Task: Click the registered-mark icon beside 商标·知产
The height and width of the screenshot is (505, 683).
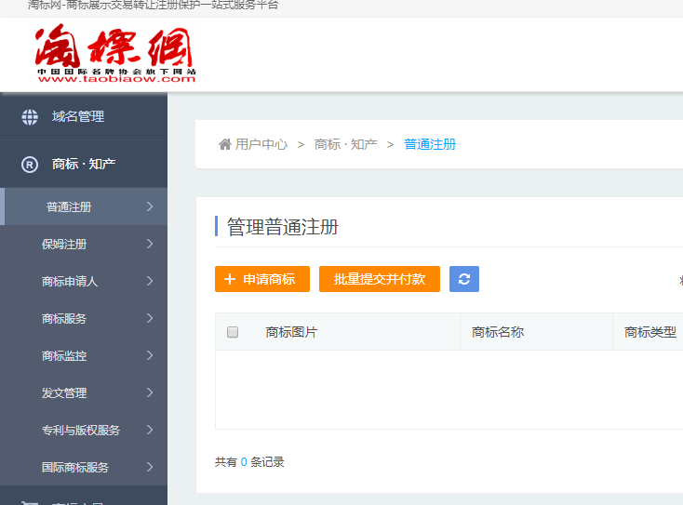Action: pos(30,165)
